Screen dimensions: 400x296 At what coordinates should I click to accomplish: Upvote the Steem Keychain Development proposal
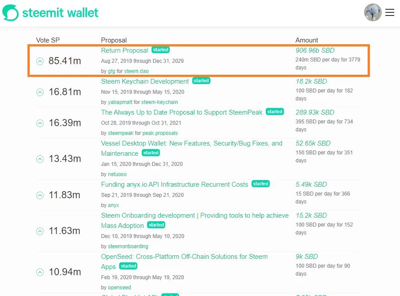[40, 92]
